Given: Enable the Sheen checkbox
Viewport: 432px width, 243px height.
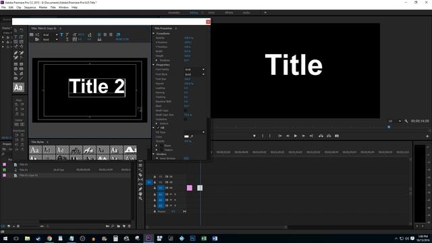Looking at the screenshot, I should [x=161, y=146].
